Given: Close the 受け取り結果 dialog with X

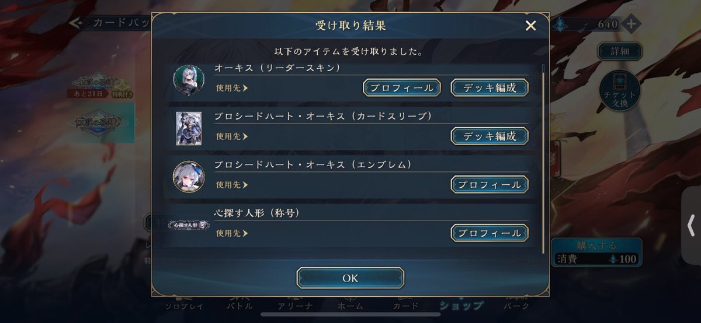Looking at the screenshot, I should (x=530, y=26).
